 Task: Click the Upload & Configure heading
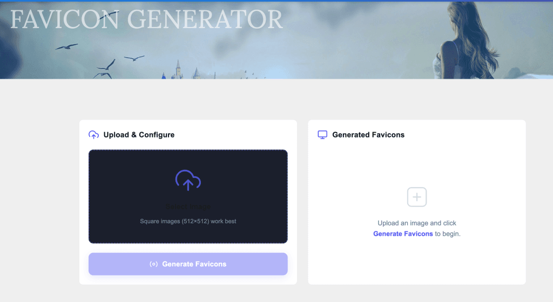pyautogui.click(x=139, y=135)
